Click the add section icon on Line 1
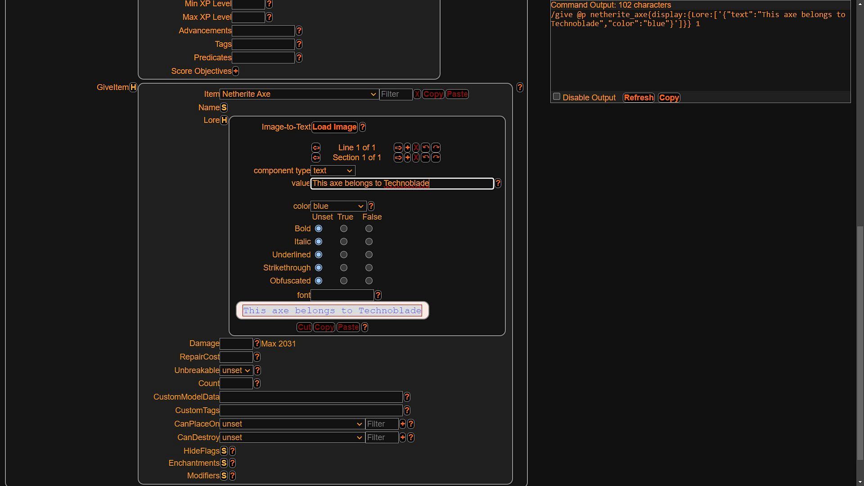Viewport: 864px width, 486px height. click(x=407, y=147)
